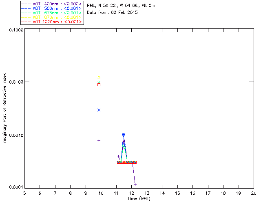Image resolution: width=261 pixels, height=209 pixels.
Task: Click the 0.1000 y-axis label
Action: 16,30
